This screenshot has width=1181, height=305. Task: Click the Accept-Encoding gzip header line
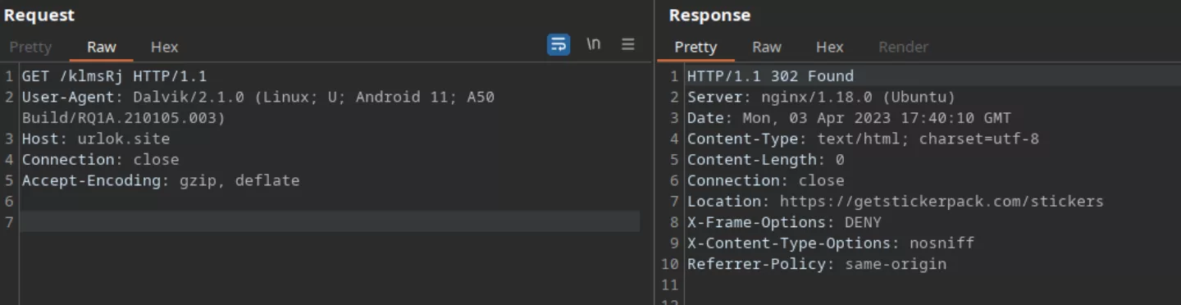161,180
